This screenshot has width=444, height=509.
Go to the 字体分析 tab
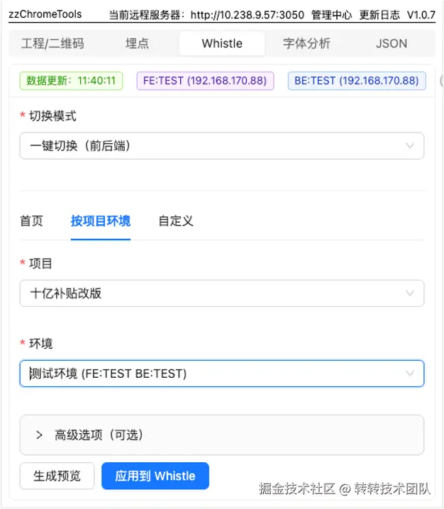coord(306,43)
